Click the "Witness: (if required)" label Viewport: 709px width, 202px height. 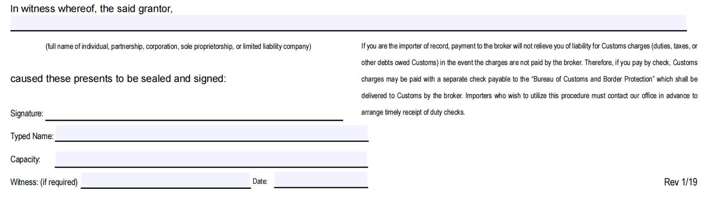tap(44, 182)
